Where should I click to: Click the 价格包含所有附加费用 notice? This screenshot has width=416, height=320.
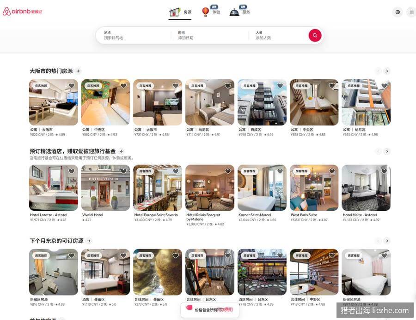[210, 310]
